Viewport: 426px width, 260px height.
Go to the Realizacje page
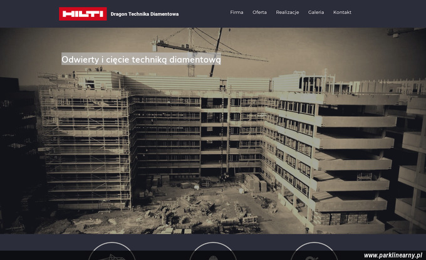(x=287, y=13)
